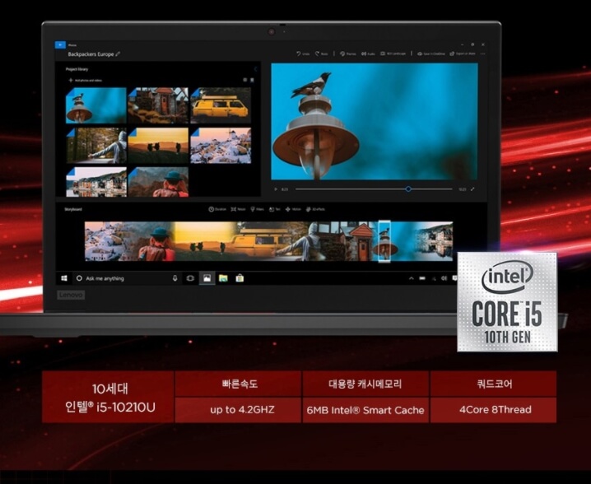The image size is (591, 484).
Task: Click the Text tool in the storyboard
Action: [274, 209]
